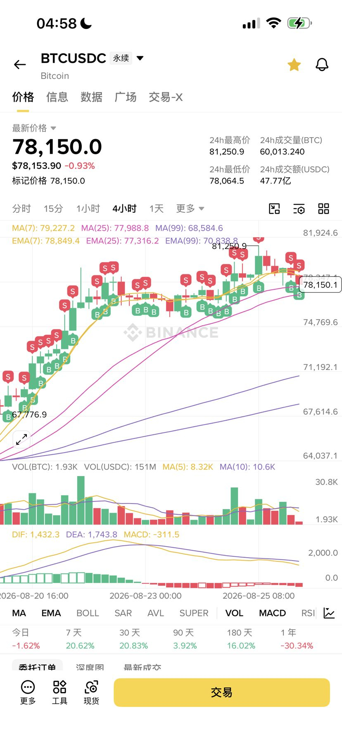Screen dimensions: 342x742
Task: Toggle the SUPER indicator
Action: click(x=194, y=613)
